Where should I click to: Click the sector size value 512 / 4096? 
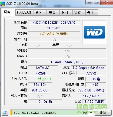pos(91,96)
